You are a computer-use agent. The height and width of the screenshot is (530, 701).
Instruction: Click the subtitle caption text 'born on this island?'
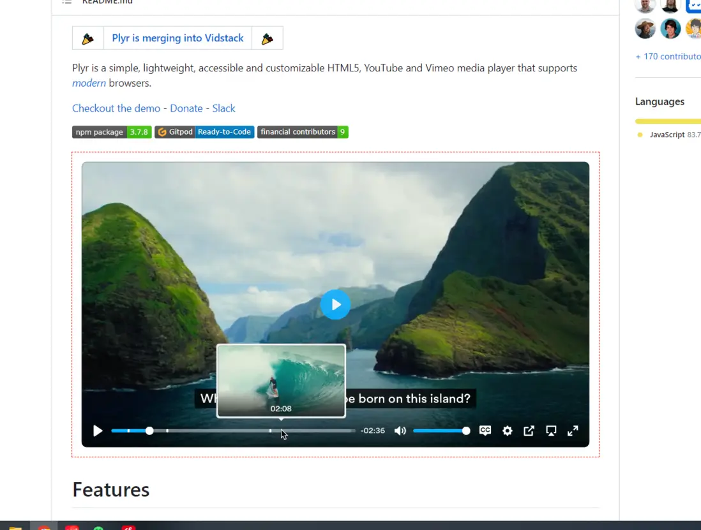[414, 399]
